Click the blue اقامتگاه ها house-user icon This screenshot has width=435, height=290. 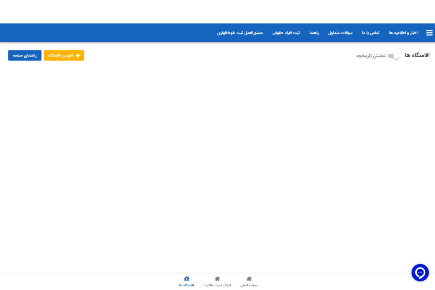(186, 279)
